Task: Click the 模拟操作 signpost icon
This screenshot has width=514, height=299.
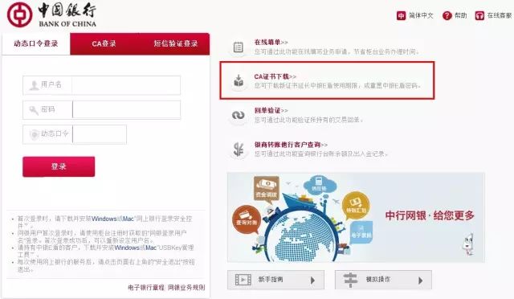Action: click(350, 280)
